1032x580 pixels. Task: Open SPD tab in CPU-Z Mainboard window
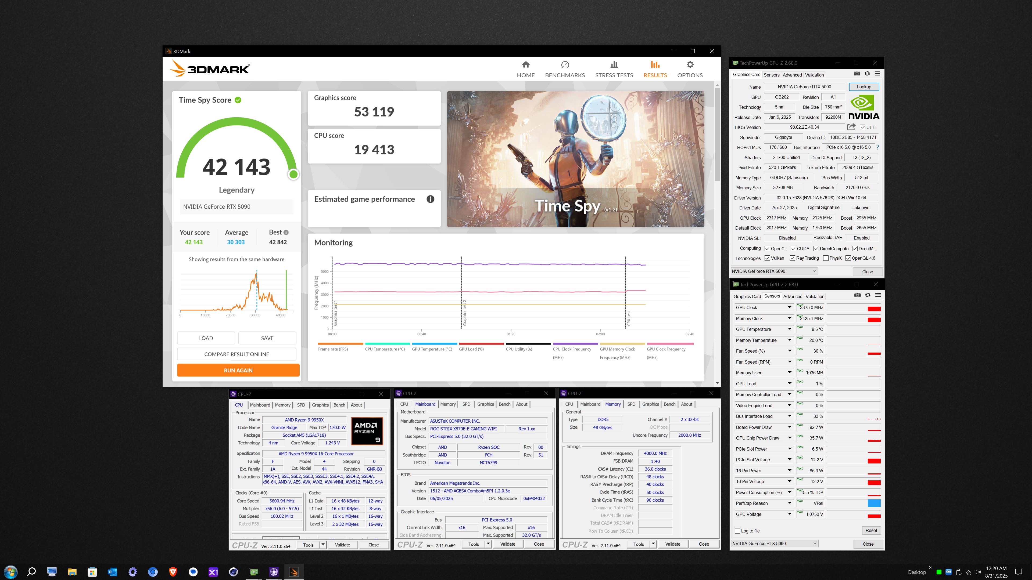[466, 404]
